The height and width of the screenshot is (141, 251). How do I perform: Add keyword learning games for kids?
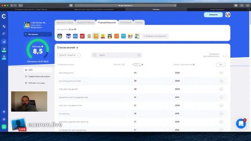[x=221, y=81]
